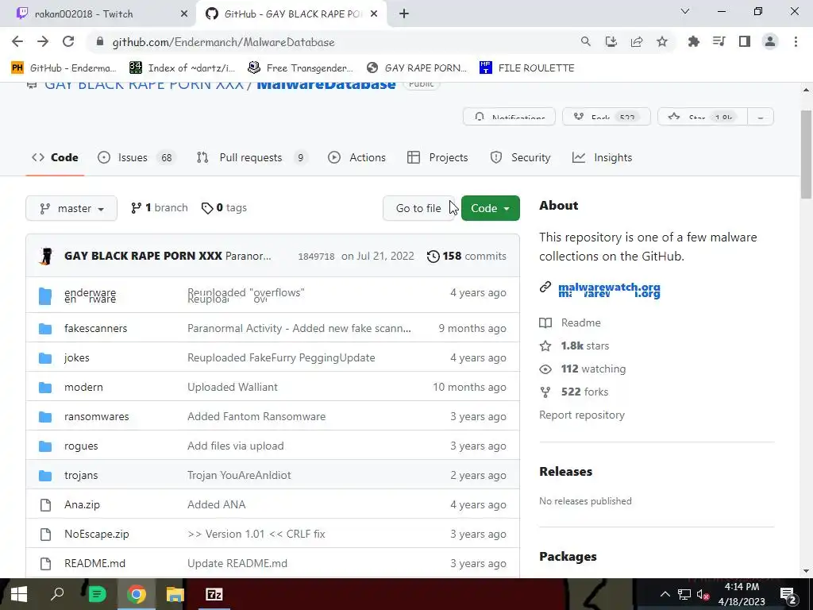Open commit hash 1849718

tap(316, 257)
